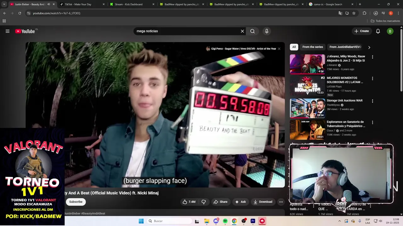The width and height of the screenshot is (403, 226).
Task: Show more filter chips with right chevron
Action: click(x=369, y=47)
